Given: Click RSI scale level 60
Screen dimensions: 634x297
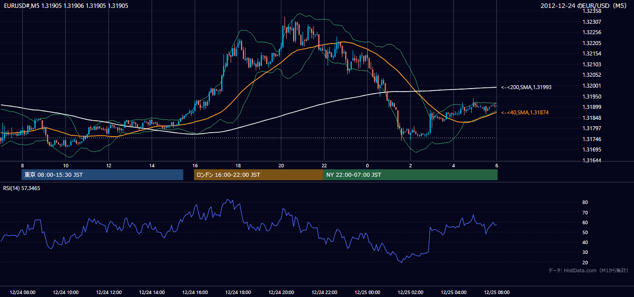Looking at the screenshot, I should [585, 222].
